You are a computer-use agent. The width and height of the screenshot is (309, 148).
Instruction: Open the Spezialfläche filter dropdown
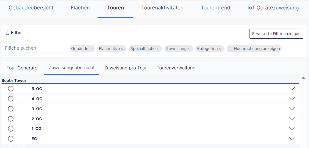145,48
